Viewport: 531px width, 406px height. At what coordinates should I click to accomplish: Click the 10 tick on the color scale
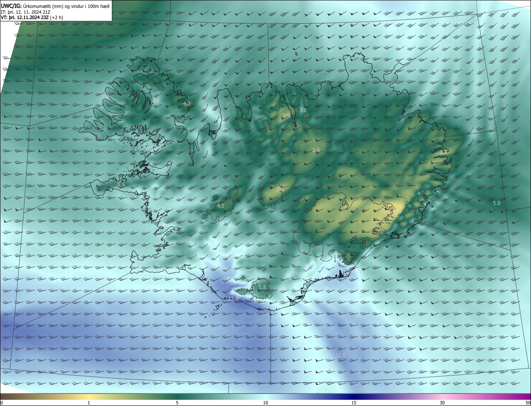(x=265, y=403)
